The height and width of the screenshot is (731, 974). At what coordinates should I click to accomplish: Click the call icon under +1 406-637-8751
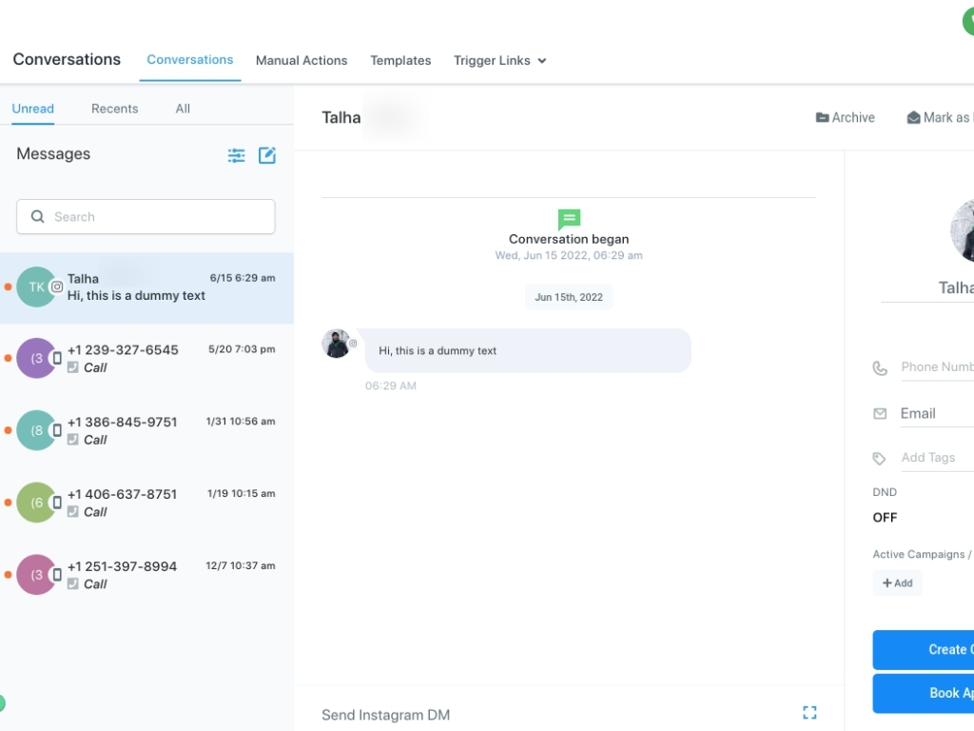point(72,511)
